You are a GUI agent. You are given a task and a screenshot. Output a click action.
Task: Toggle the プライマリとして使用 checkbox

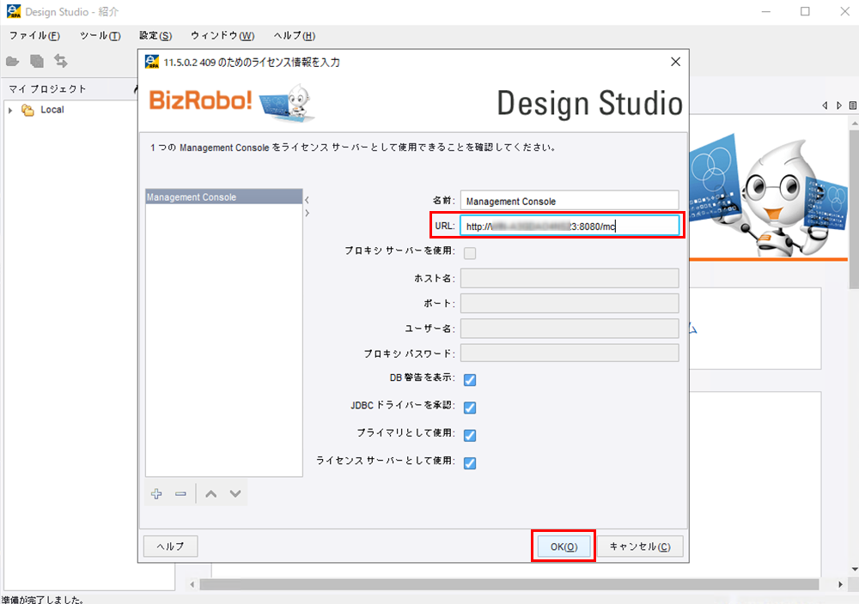[470, 436]
